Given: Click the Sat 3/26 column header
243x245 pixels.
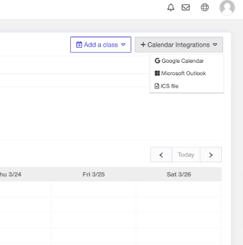Looking at the screenshot, I should [x=179, y=175].
